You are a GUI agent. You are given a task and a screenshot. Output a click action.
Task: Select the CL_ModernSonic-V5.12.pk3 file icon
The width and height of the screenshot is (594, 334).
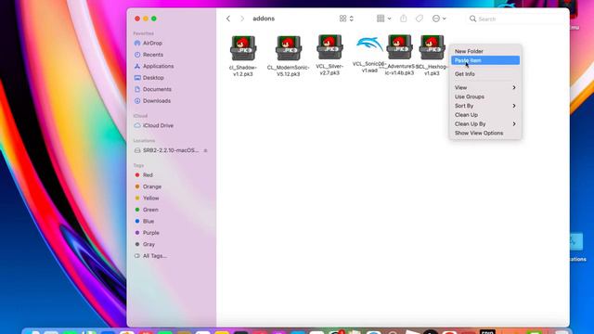tap(289, 48)
